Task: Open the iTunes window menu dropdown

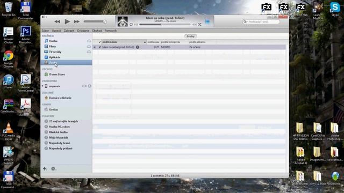Action: pos(44,17)
